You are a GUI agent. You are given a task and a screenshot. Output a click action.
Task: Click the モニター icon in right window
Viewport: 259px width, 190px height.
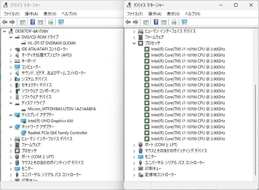[141, 157]
